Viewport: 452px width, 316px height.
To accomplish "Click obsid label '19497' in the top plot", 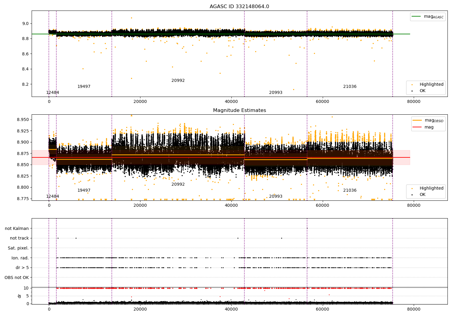I will pyautogui.click(x=84, y=87).
